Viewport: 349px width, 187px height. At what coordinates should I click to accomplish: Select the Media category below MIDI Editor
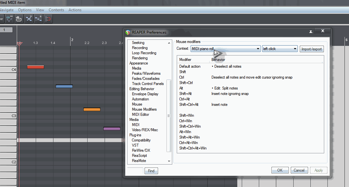(134, 119)
